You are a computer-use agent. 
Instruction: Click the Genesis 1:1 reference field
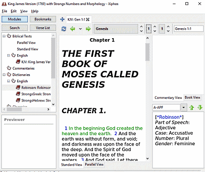(189, 29)
